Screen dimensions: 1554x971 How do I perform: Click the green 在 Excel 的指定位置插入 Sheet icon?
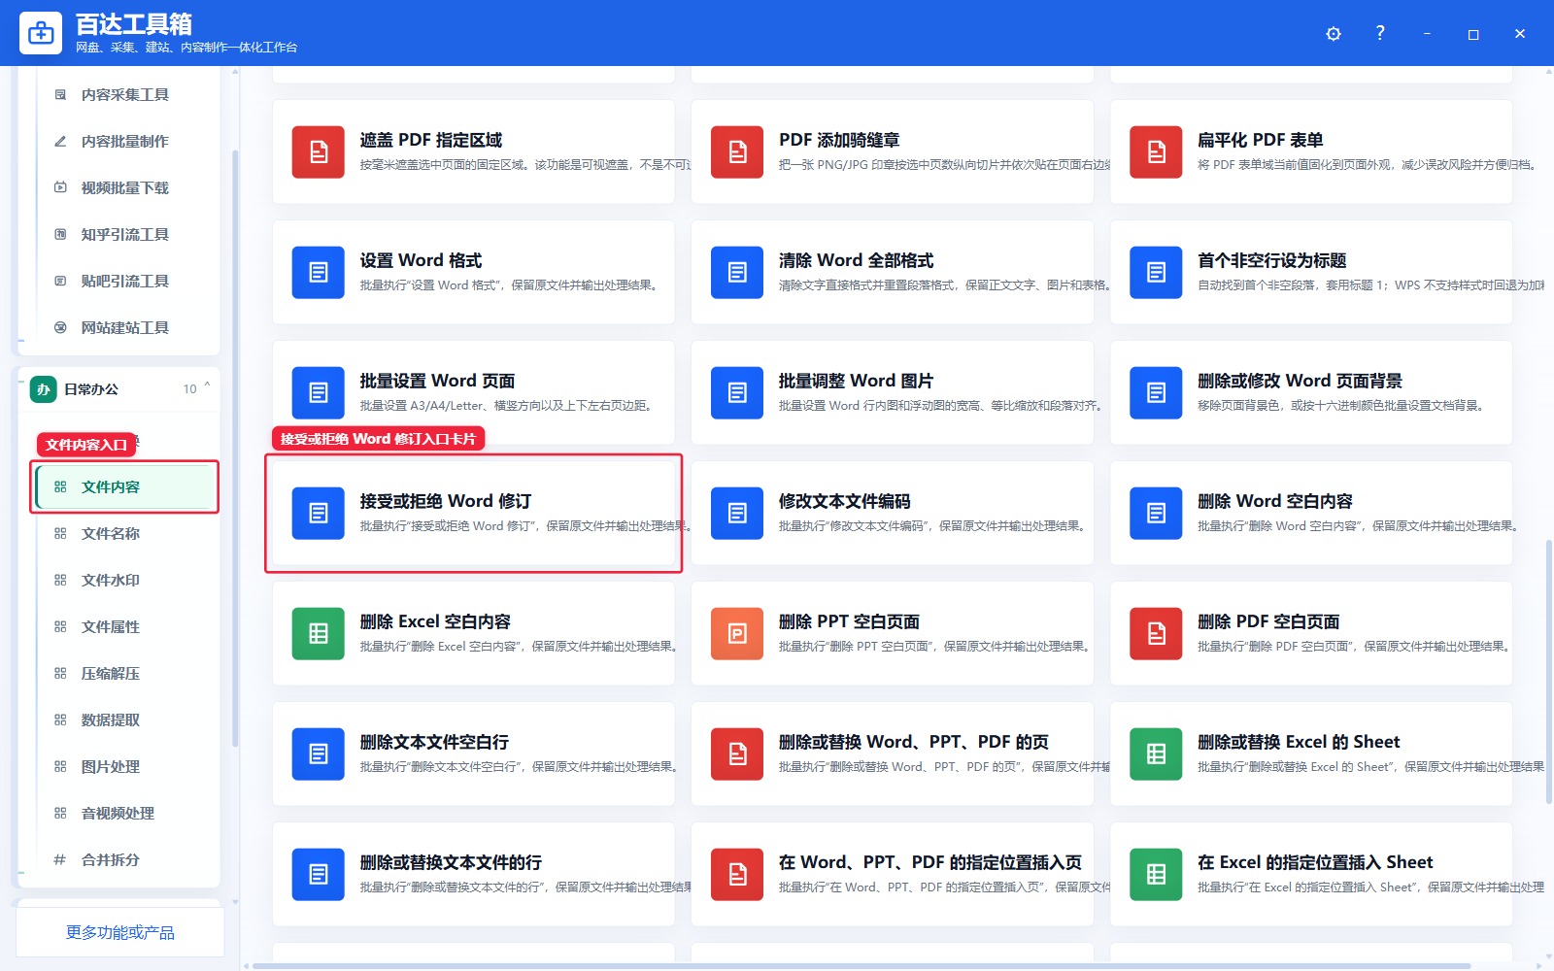pos(1156,874)
